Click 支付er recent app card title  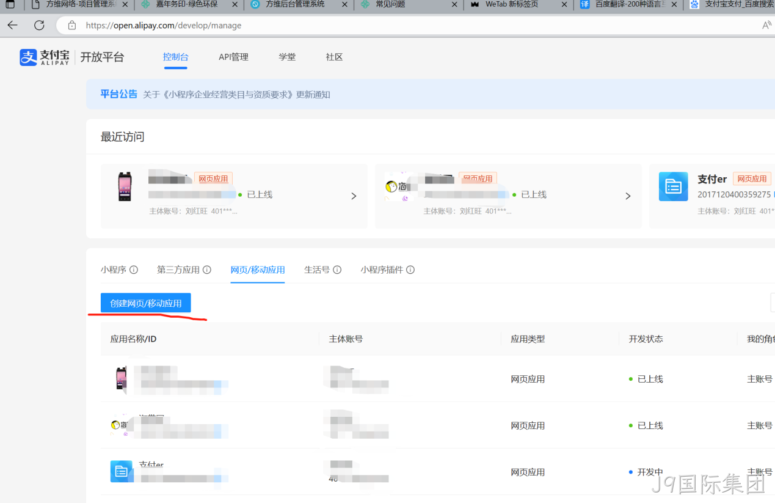click(712, 179)
